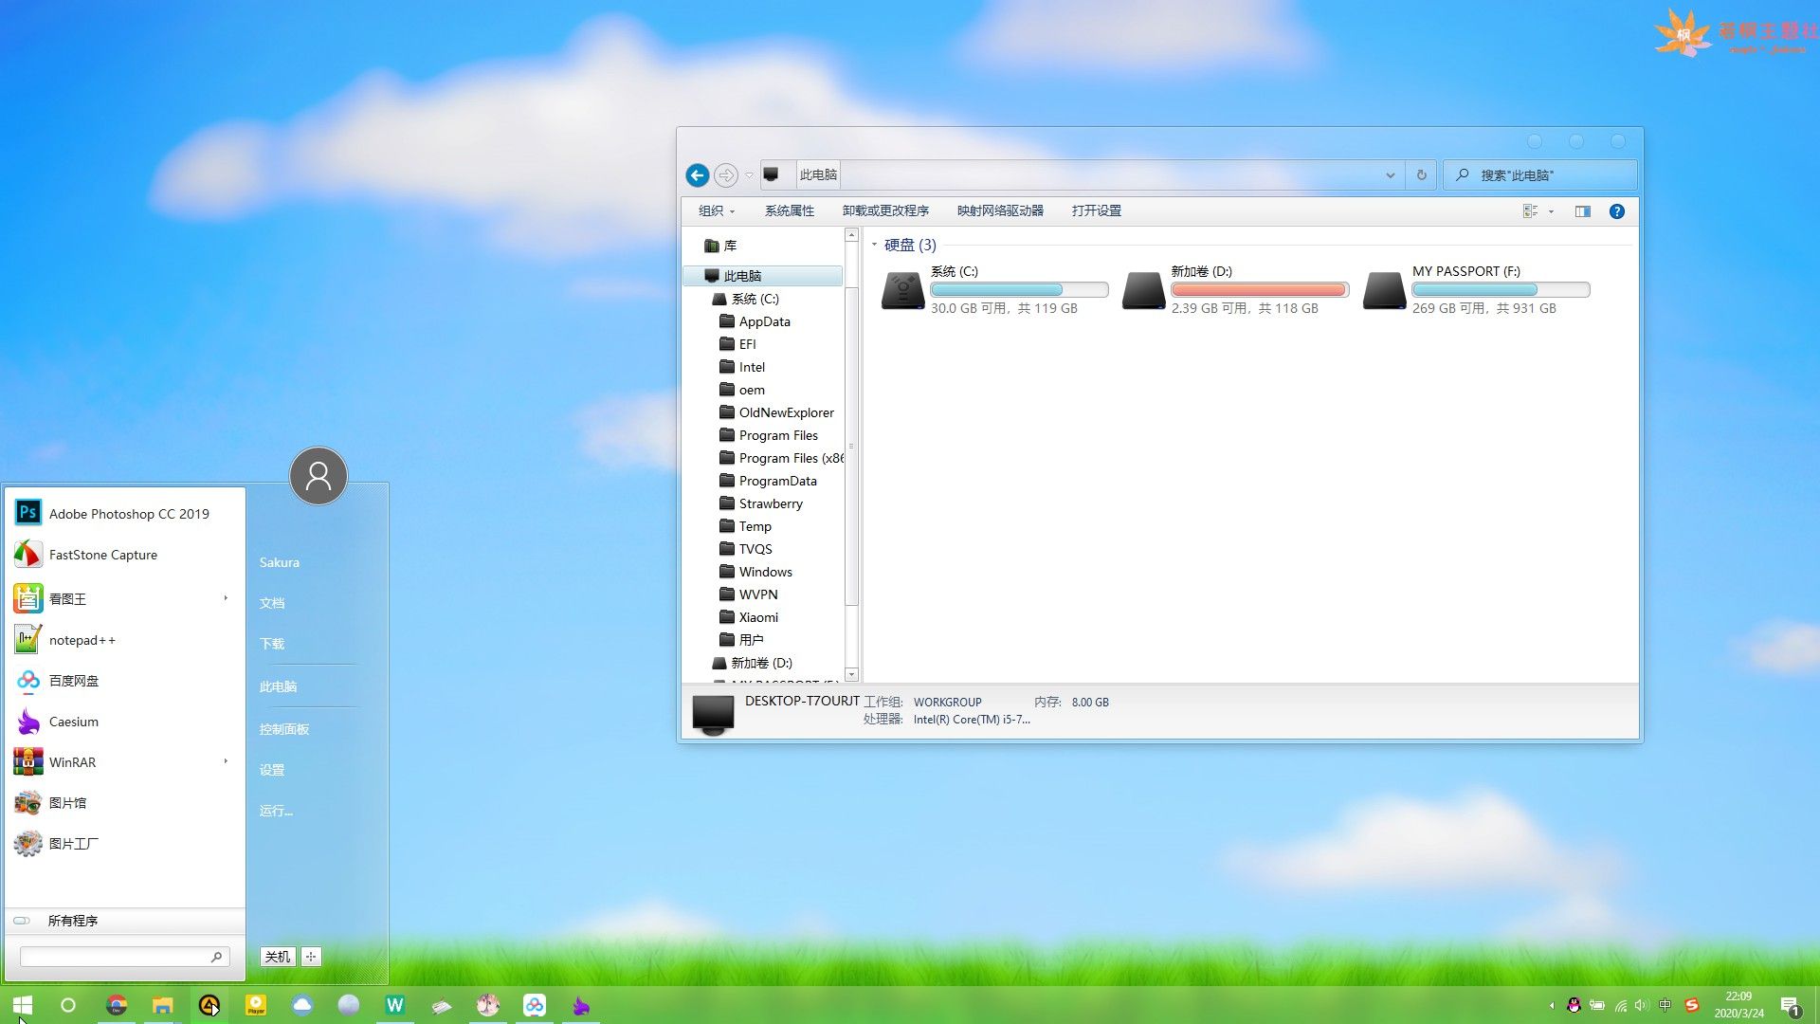1820x1024 pixels.
Task: Open 运行... from Start menu
Action: tap(276, 811)
